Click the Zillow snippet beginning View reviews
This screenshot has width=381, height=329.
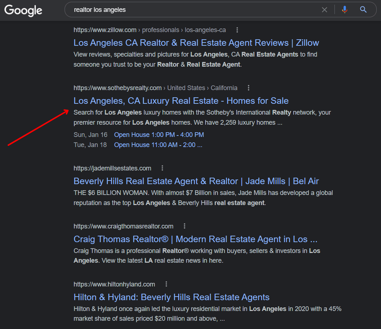tap(195, 59)
